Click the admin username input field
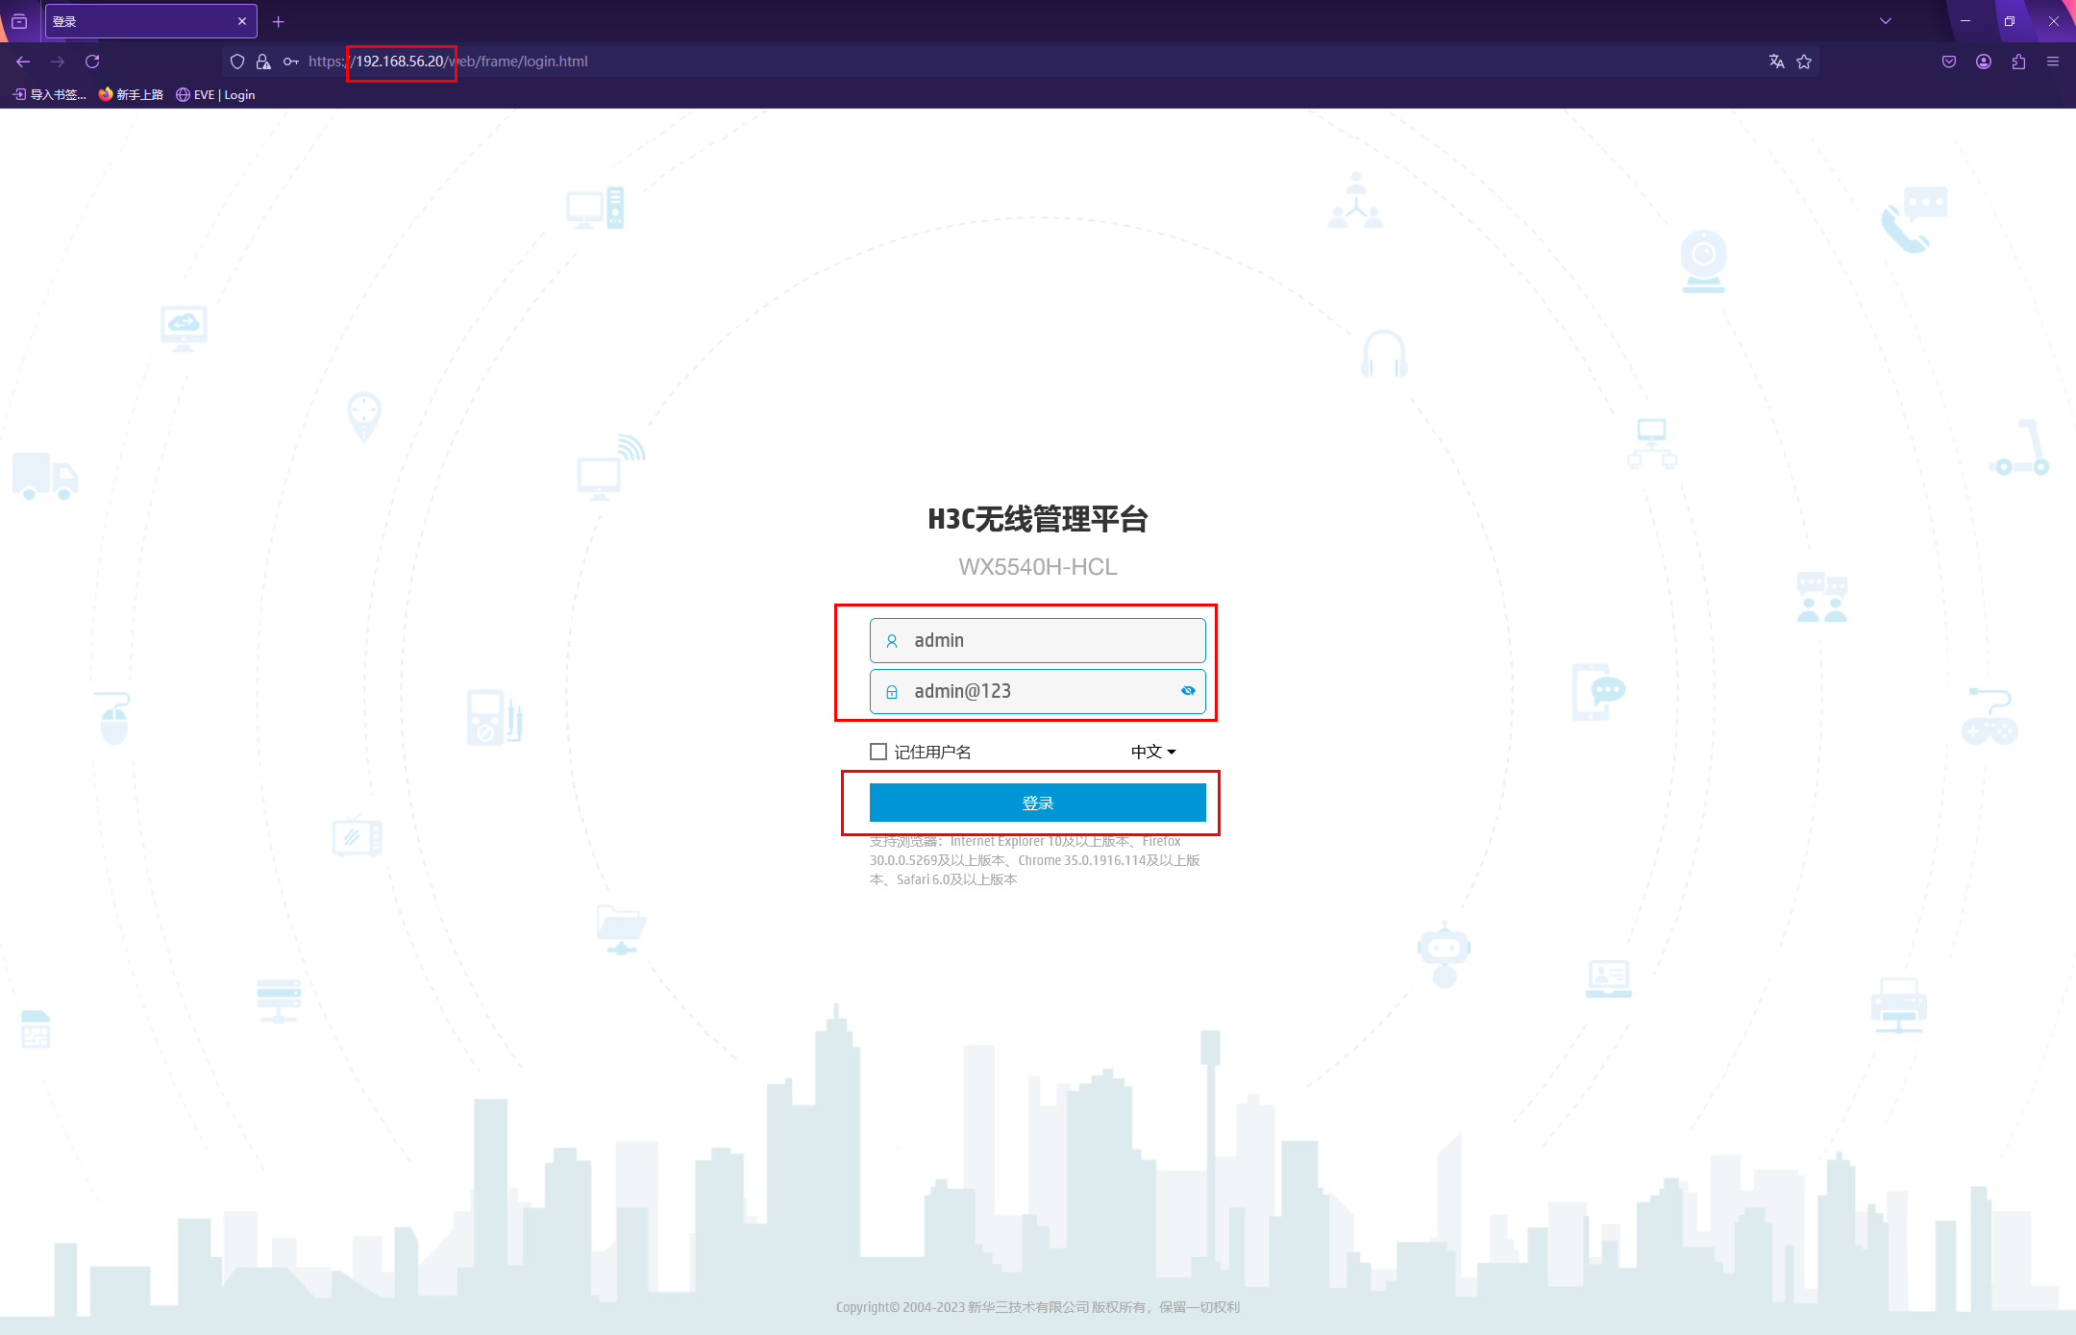The width and height of the screenshot is (2076, 1335). pyautogui.click(x=1048, y=640)
